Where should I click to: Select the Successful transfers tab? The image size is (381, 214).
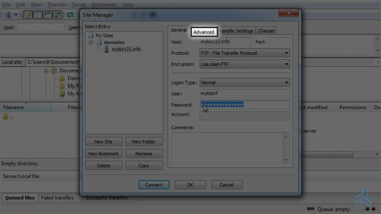click(x=107, y=198)
